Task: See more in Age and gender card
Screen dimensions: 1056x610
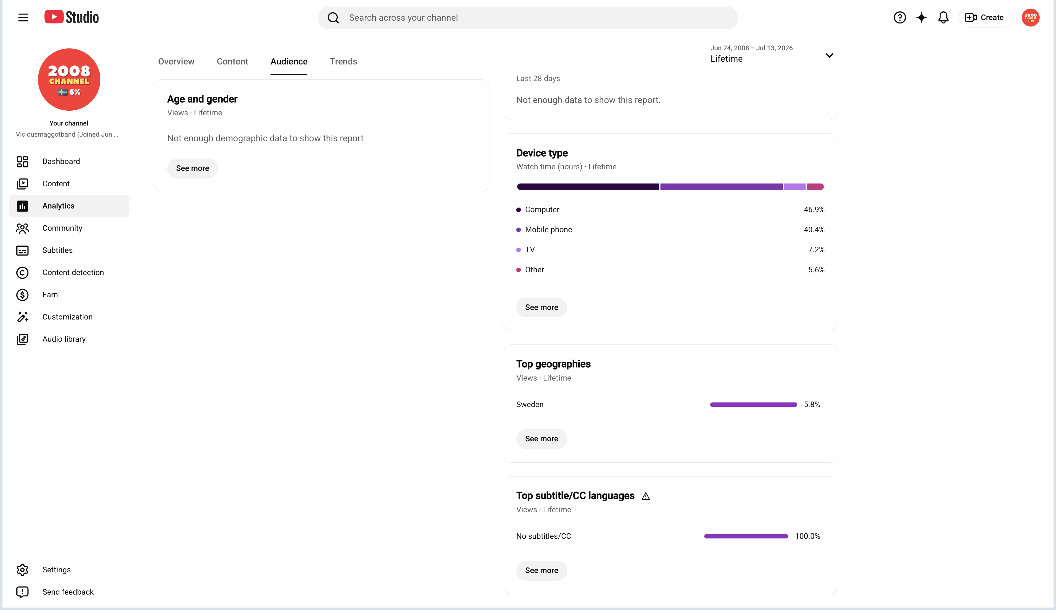Action: click(192, 168)
